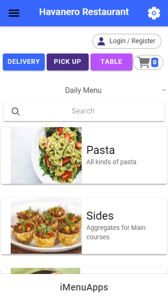This screenshot has height=297, width=168.
Task: Select the TABLE order option
Action: click(x=112, y=62)
